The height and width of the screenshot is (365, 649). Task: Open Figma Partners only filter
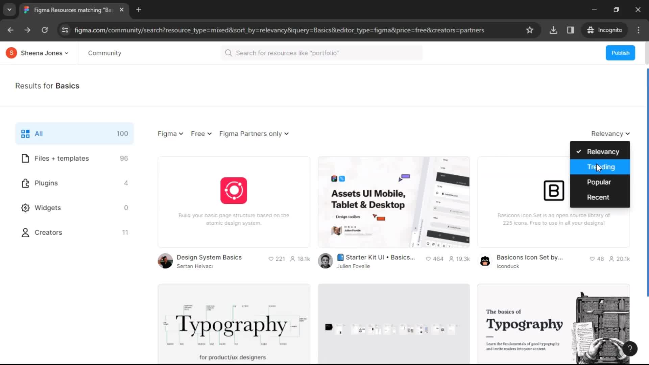point(254,134)
